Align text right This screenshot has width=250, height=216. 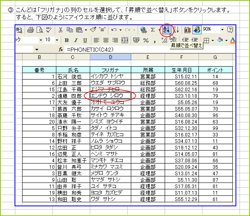point(115,40)
